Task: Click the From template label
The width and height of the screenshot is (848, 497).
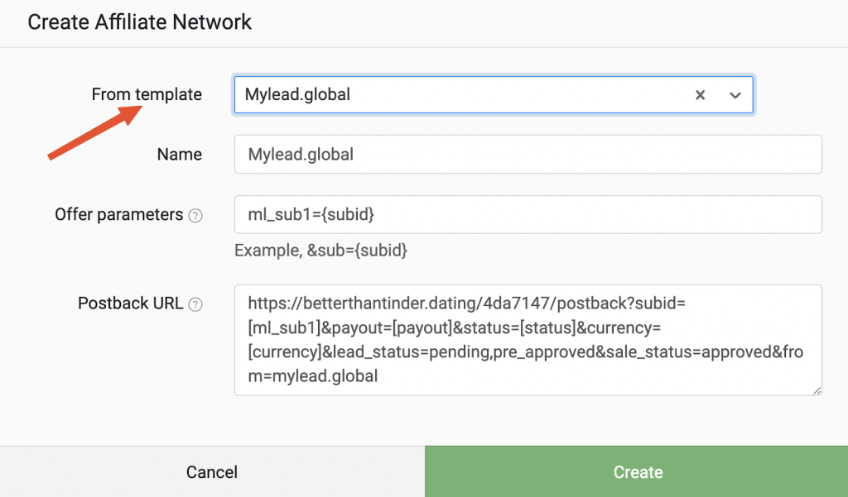Action: (x=147, y=94)
